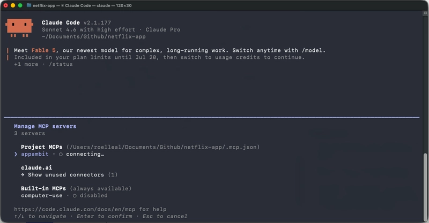Click the arrow icon before Show unused connectors

pyautogui.click(x=23, y=175)
